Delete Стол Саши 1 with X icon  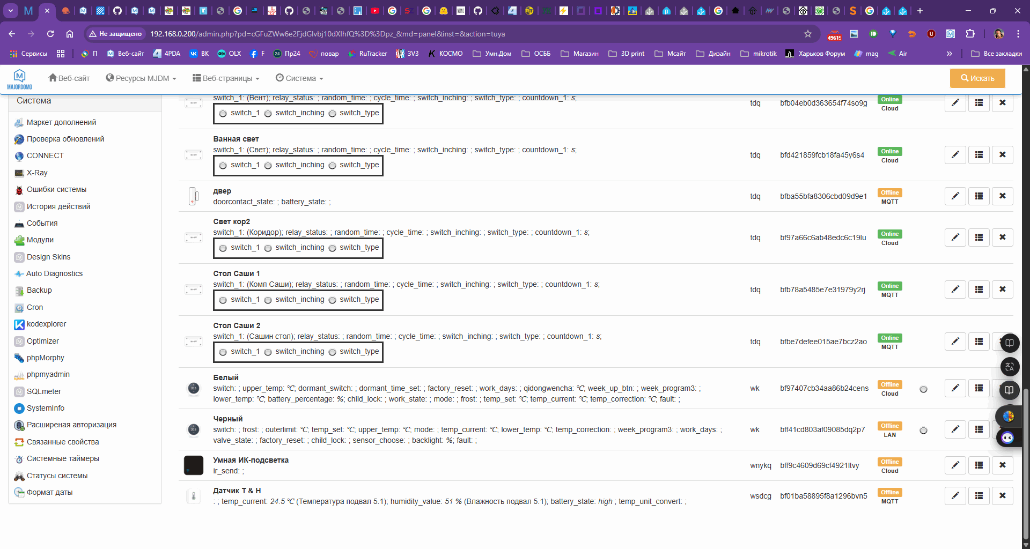click(x=1002, y=290)
